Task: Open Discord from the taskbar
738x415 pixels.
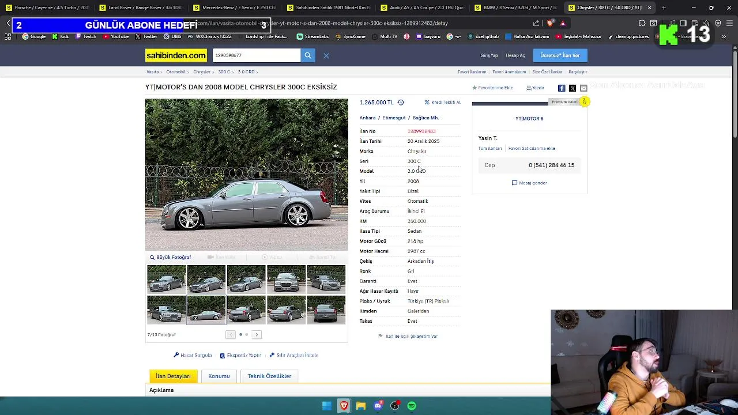Action: coord(378,406)
